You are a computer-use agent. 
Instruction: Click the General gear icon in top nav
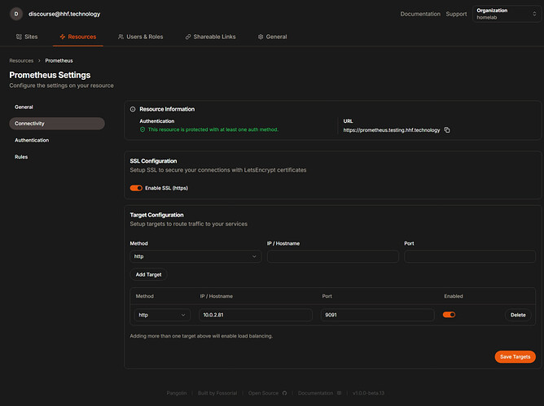point(261,37)
